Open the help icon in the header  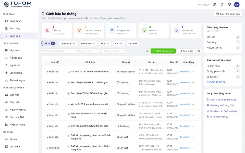tap(214, 4)
